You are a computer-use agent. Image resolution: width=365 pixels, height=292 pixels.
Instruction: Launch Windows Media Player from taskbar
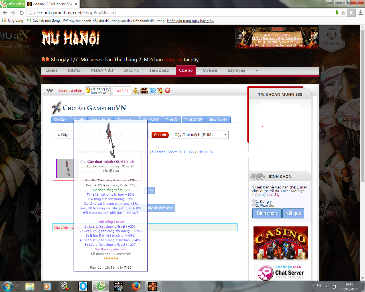click(x=47, y=286)
